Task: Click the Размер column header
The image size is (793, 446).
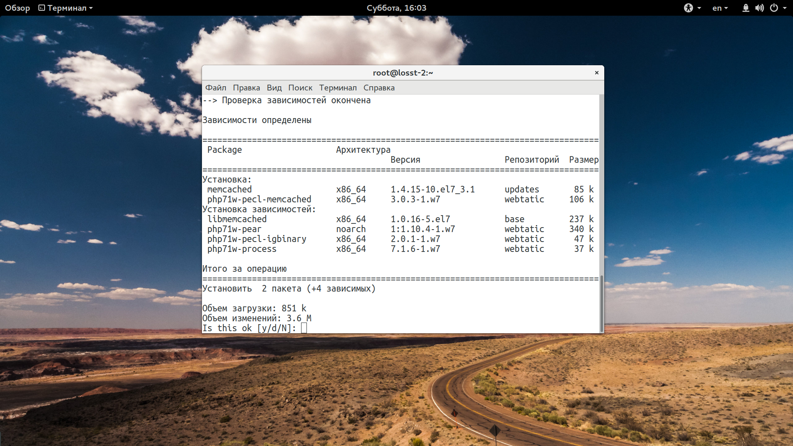Action: (584, 159)
